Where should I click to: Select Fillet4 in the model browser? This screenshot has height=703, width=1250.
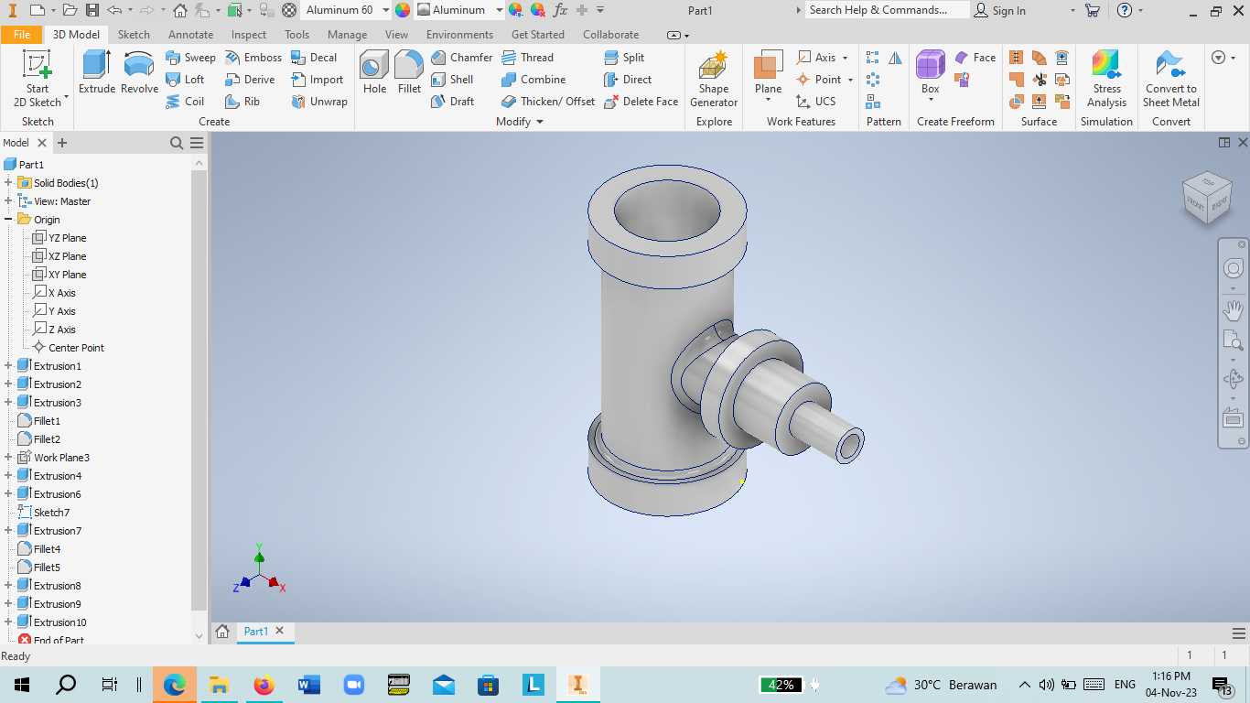click(x=47, y=549)
